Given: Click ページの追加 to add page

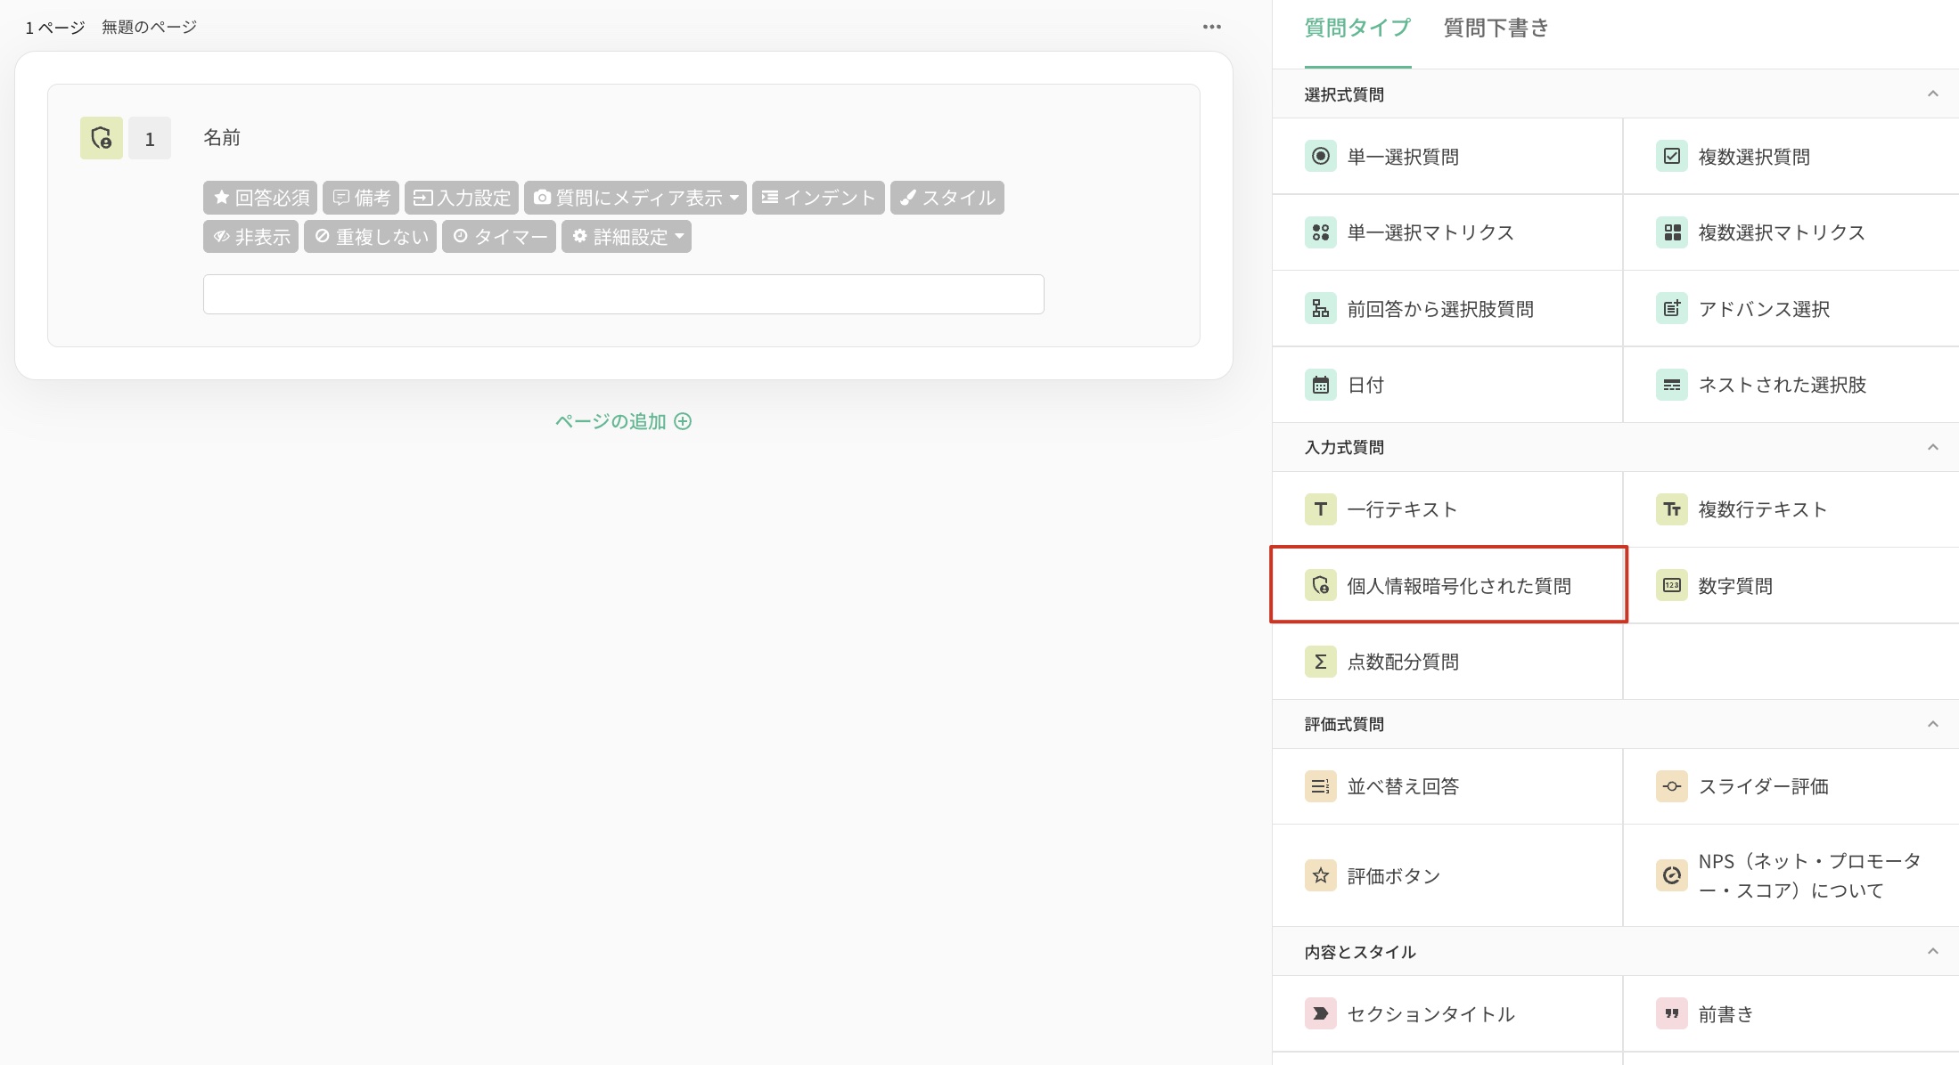Looking at the screenshot, I should pyautogui.click(x=623, y=421).
